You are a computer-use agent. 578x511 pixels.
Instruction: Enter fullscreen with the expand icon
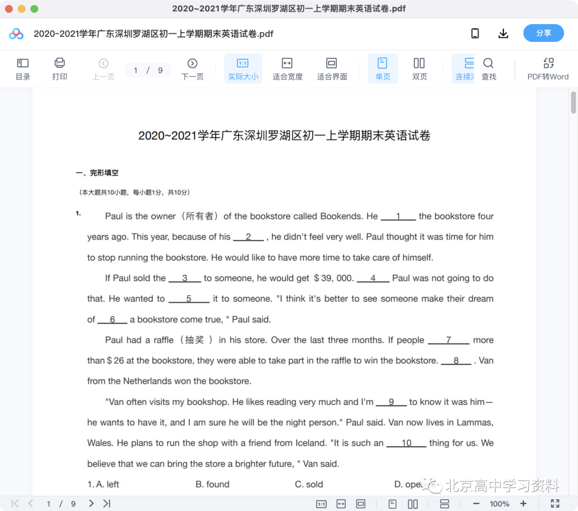(x=555, y=504)
